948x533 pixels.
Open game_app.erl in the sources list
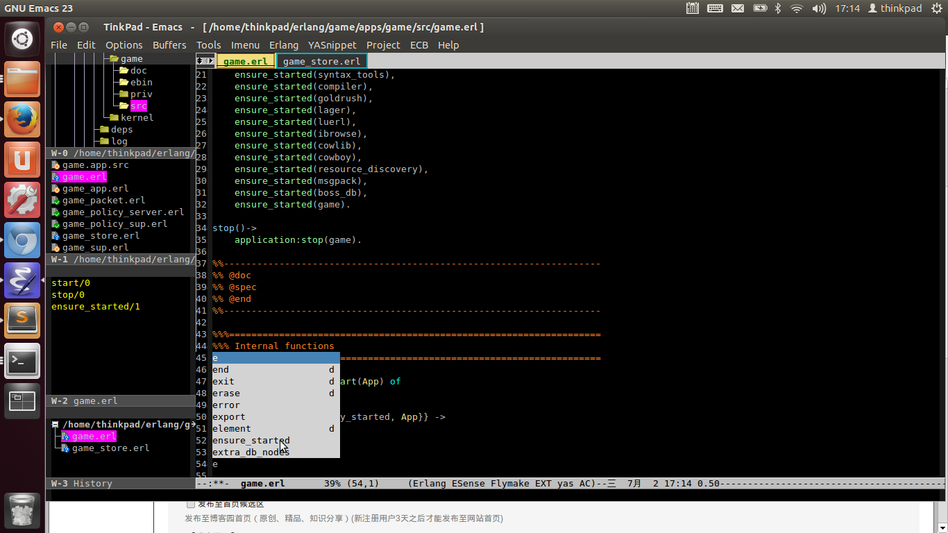(x=95, y=189)
